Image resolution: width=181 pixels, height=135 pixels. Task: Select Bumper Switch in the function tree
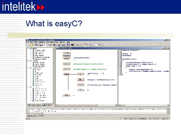coord(40,50)
